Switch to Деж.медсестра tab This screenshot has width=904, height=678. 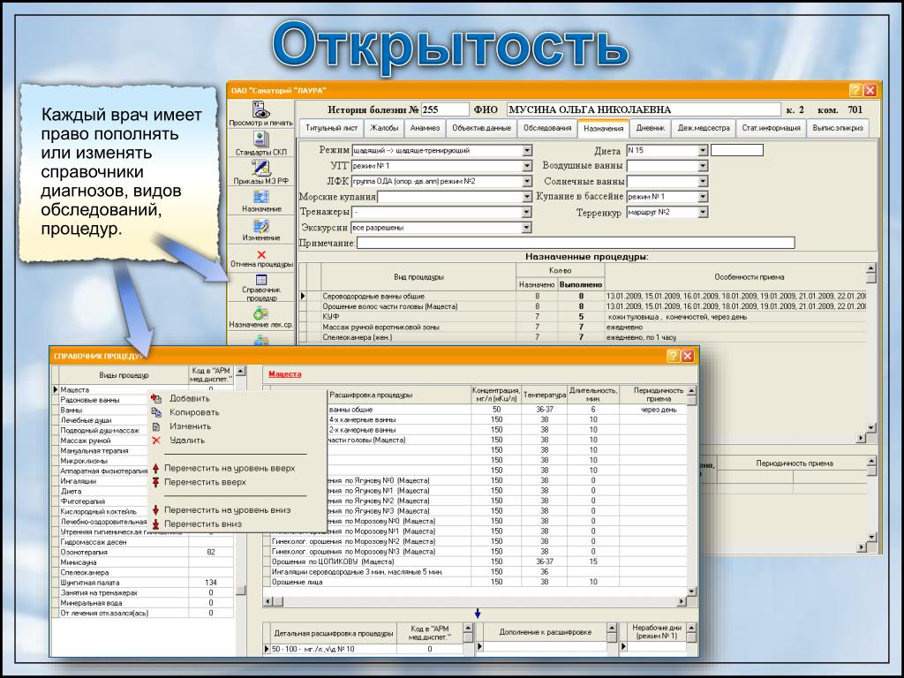pyautogui.click(x=704, y=128)
